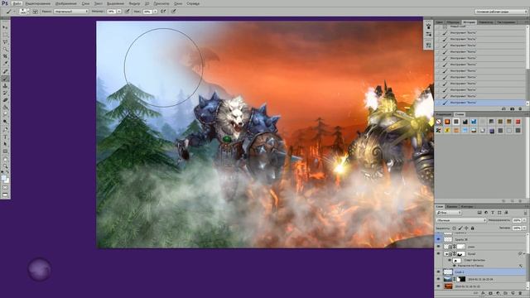Hide the bottom orange background layer
Image resolution: width=530 pixels, height=298 pixels.
(438, 286)
